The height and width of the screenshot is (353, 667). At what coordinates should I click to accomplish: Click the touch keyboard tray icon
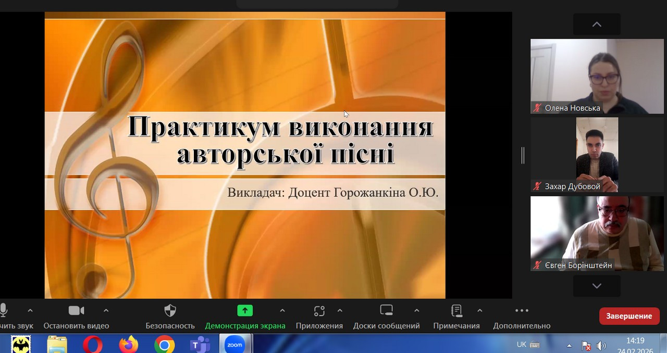tap(535, 345)
